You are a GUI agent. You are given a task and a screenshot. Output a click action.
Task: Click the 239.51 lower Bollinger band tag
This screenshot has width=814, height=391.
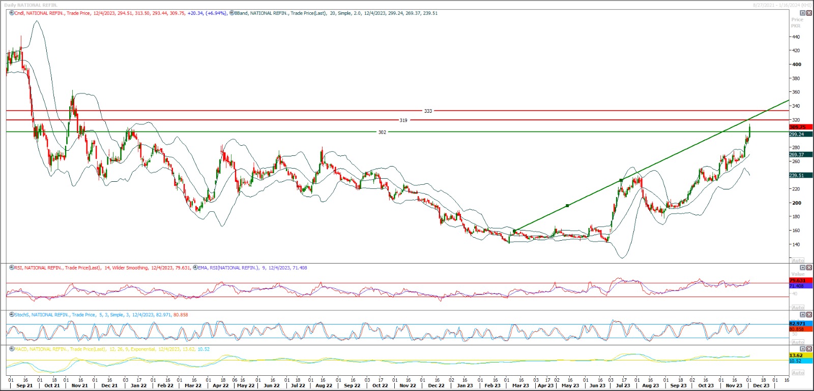point(800,176)
